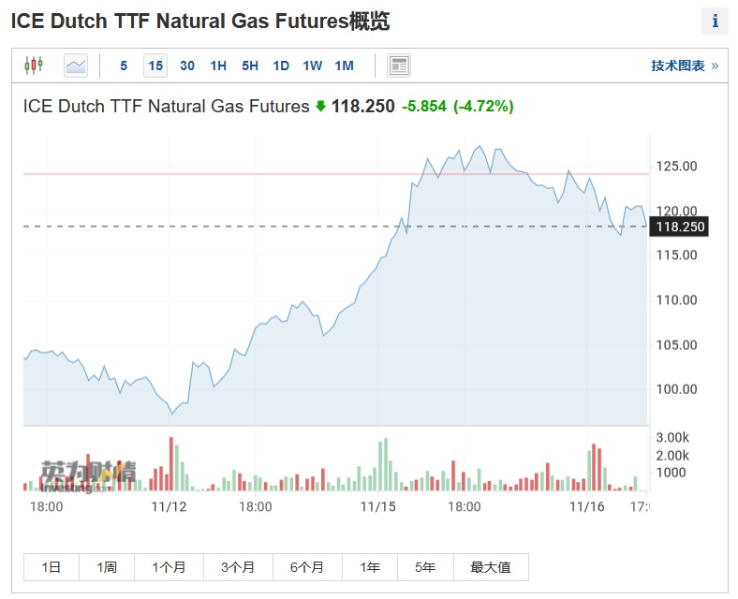Screen dimensions: 738x599
Task: Choose the 1D interval
Action: (281, 66)
